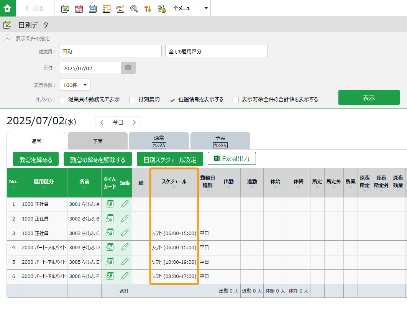This screenshot has width=407, height=319.
Task: Switch to the 予実 カスタム tab
Action: [220, 141]
